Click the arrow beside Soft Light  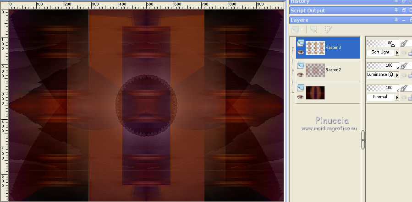pyautogui.click(x=397, y=53)
